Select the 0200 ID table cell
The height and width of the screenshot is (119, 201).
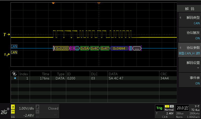71,78
